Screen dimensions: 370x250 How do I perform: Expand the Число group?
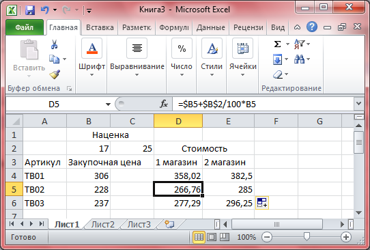tap(182, 57)
